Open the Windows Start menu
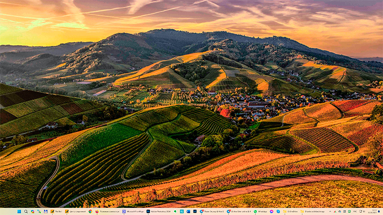Viewport: 383px width, 215px height. click(x=19, y=211)
